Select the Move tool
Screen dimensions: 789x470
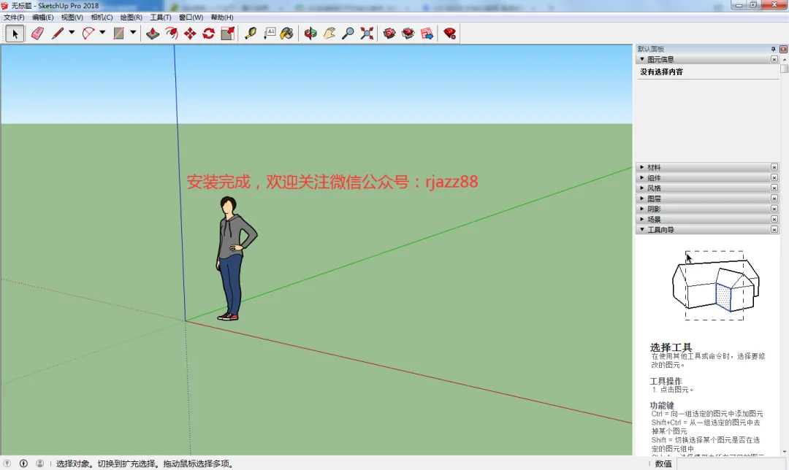click(190, 34)
